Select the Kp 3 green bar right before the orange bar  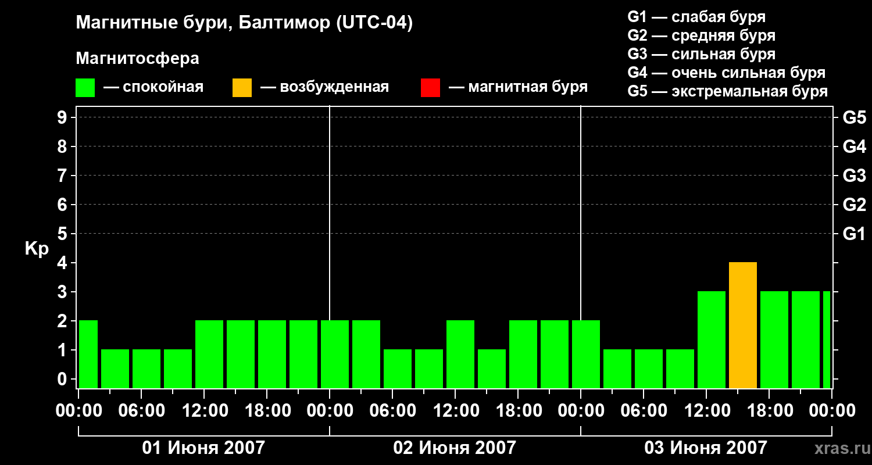pos(712,340)
